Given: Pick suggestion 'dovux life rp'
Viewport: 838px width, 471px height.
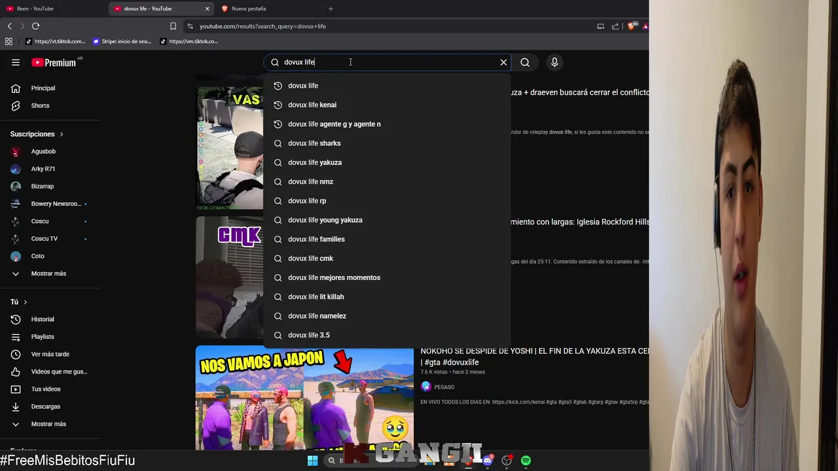Looking at the screenshot, I should pos(386,201).
